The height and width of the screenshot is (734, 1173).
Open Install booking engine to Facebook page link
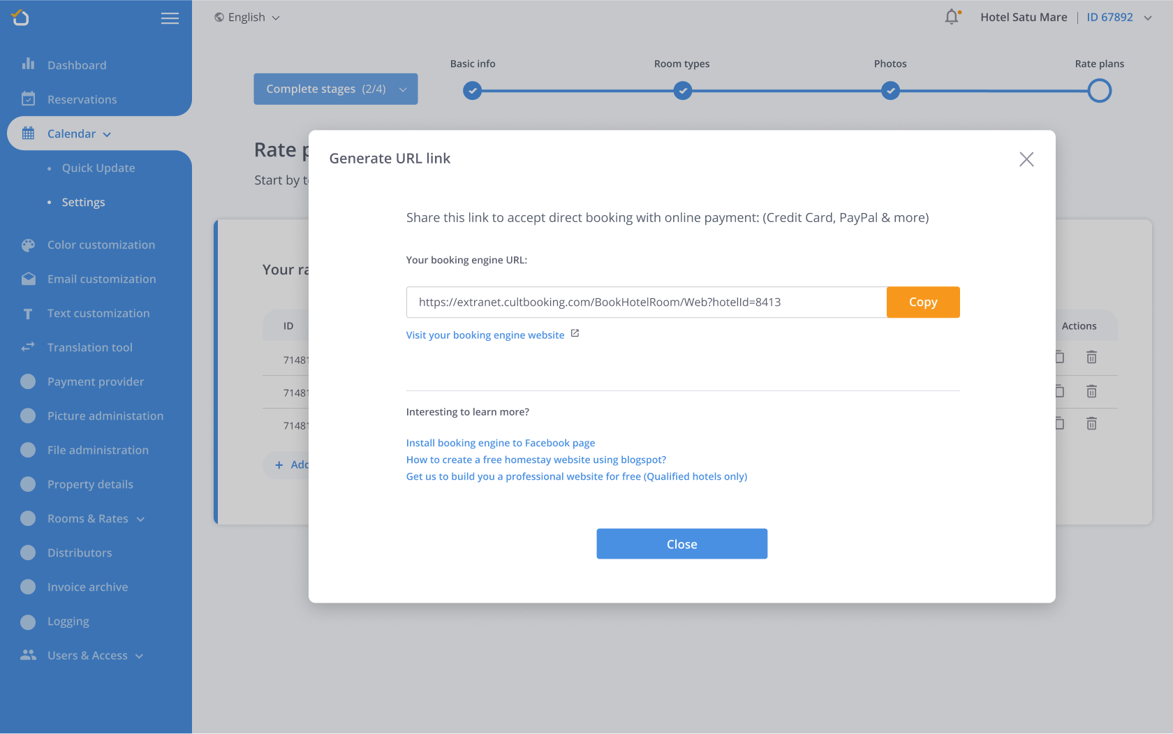500,443
